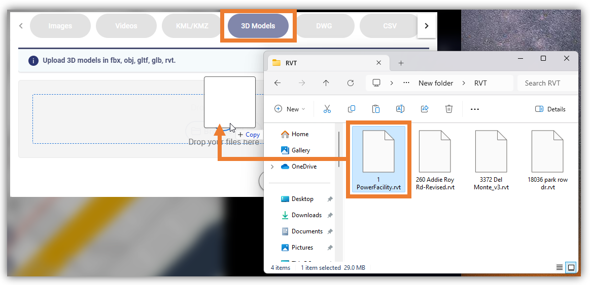Unpin Desktop using its pin icon
590x285 pixels.
click(x=330, y=199)
